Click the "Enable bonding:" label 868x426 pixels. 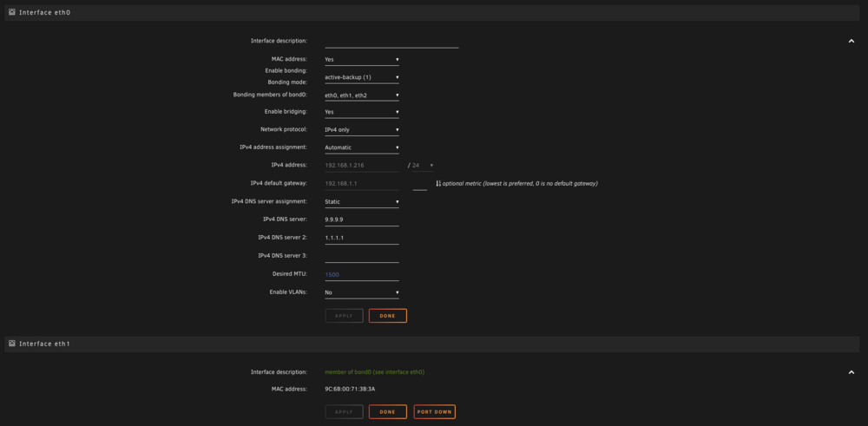pyautogui.click(x=286, y=71)
